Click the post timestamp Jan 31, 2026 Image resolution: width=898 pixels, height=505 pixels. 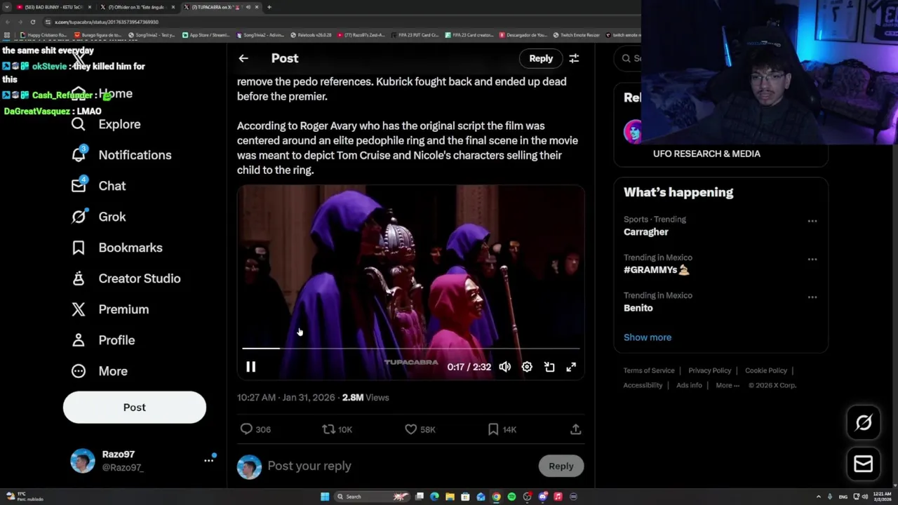tap(286, 398)
